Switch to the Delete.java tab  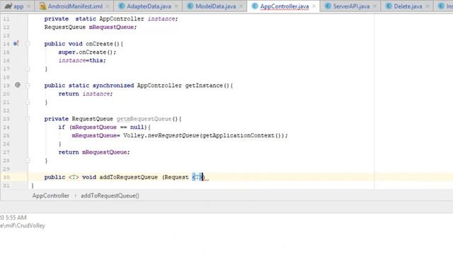tap(408, 6)
